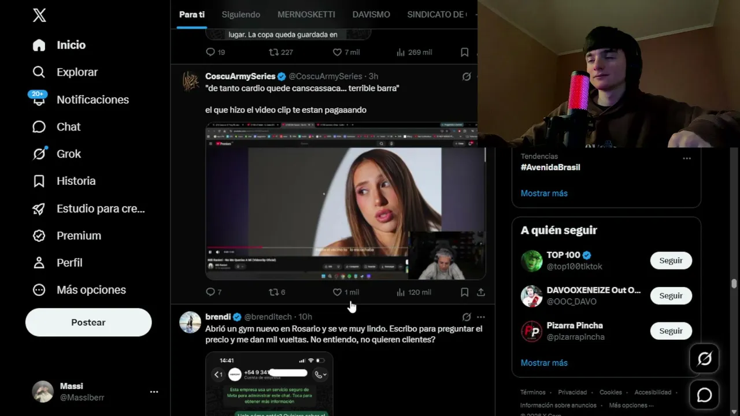Open floating chat messages button
This screenshot has height=416, width=740.
click(x=704, y=395)
